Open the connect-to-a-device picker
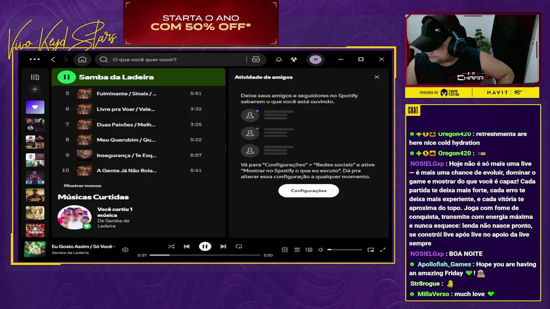 click(x=309, y=249)
